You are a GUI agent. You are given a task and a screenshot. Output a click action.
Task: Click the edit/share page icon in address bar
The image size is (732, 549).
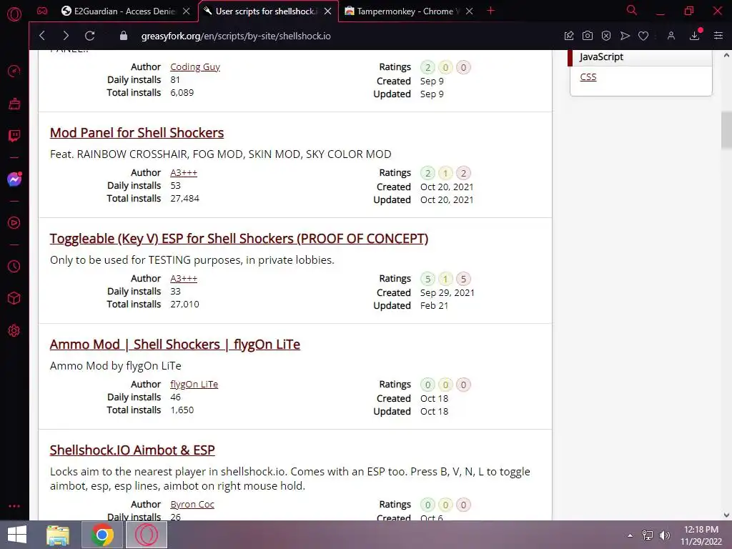click(568, 36)
